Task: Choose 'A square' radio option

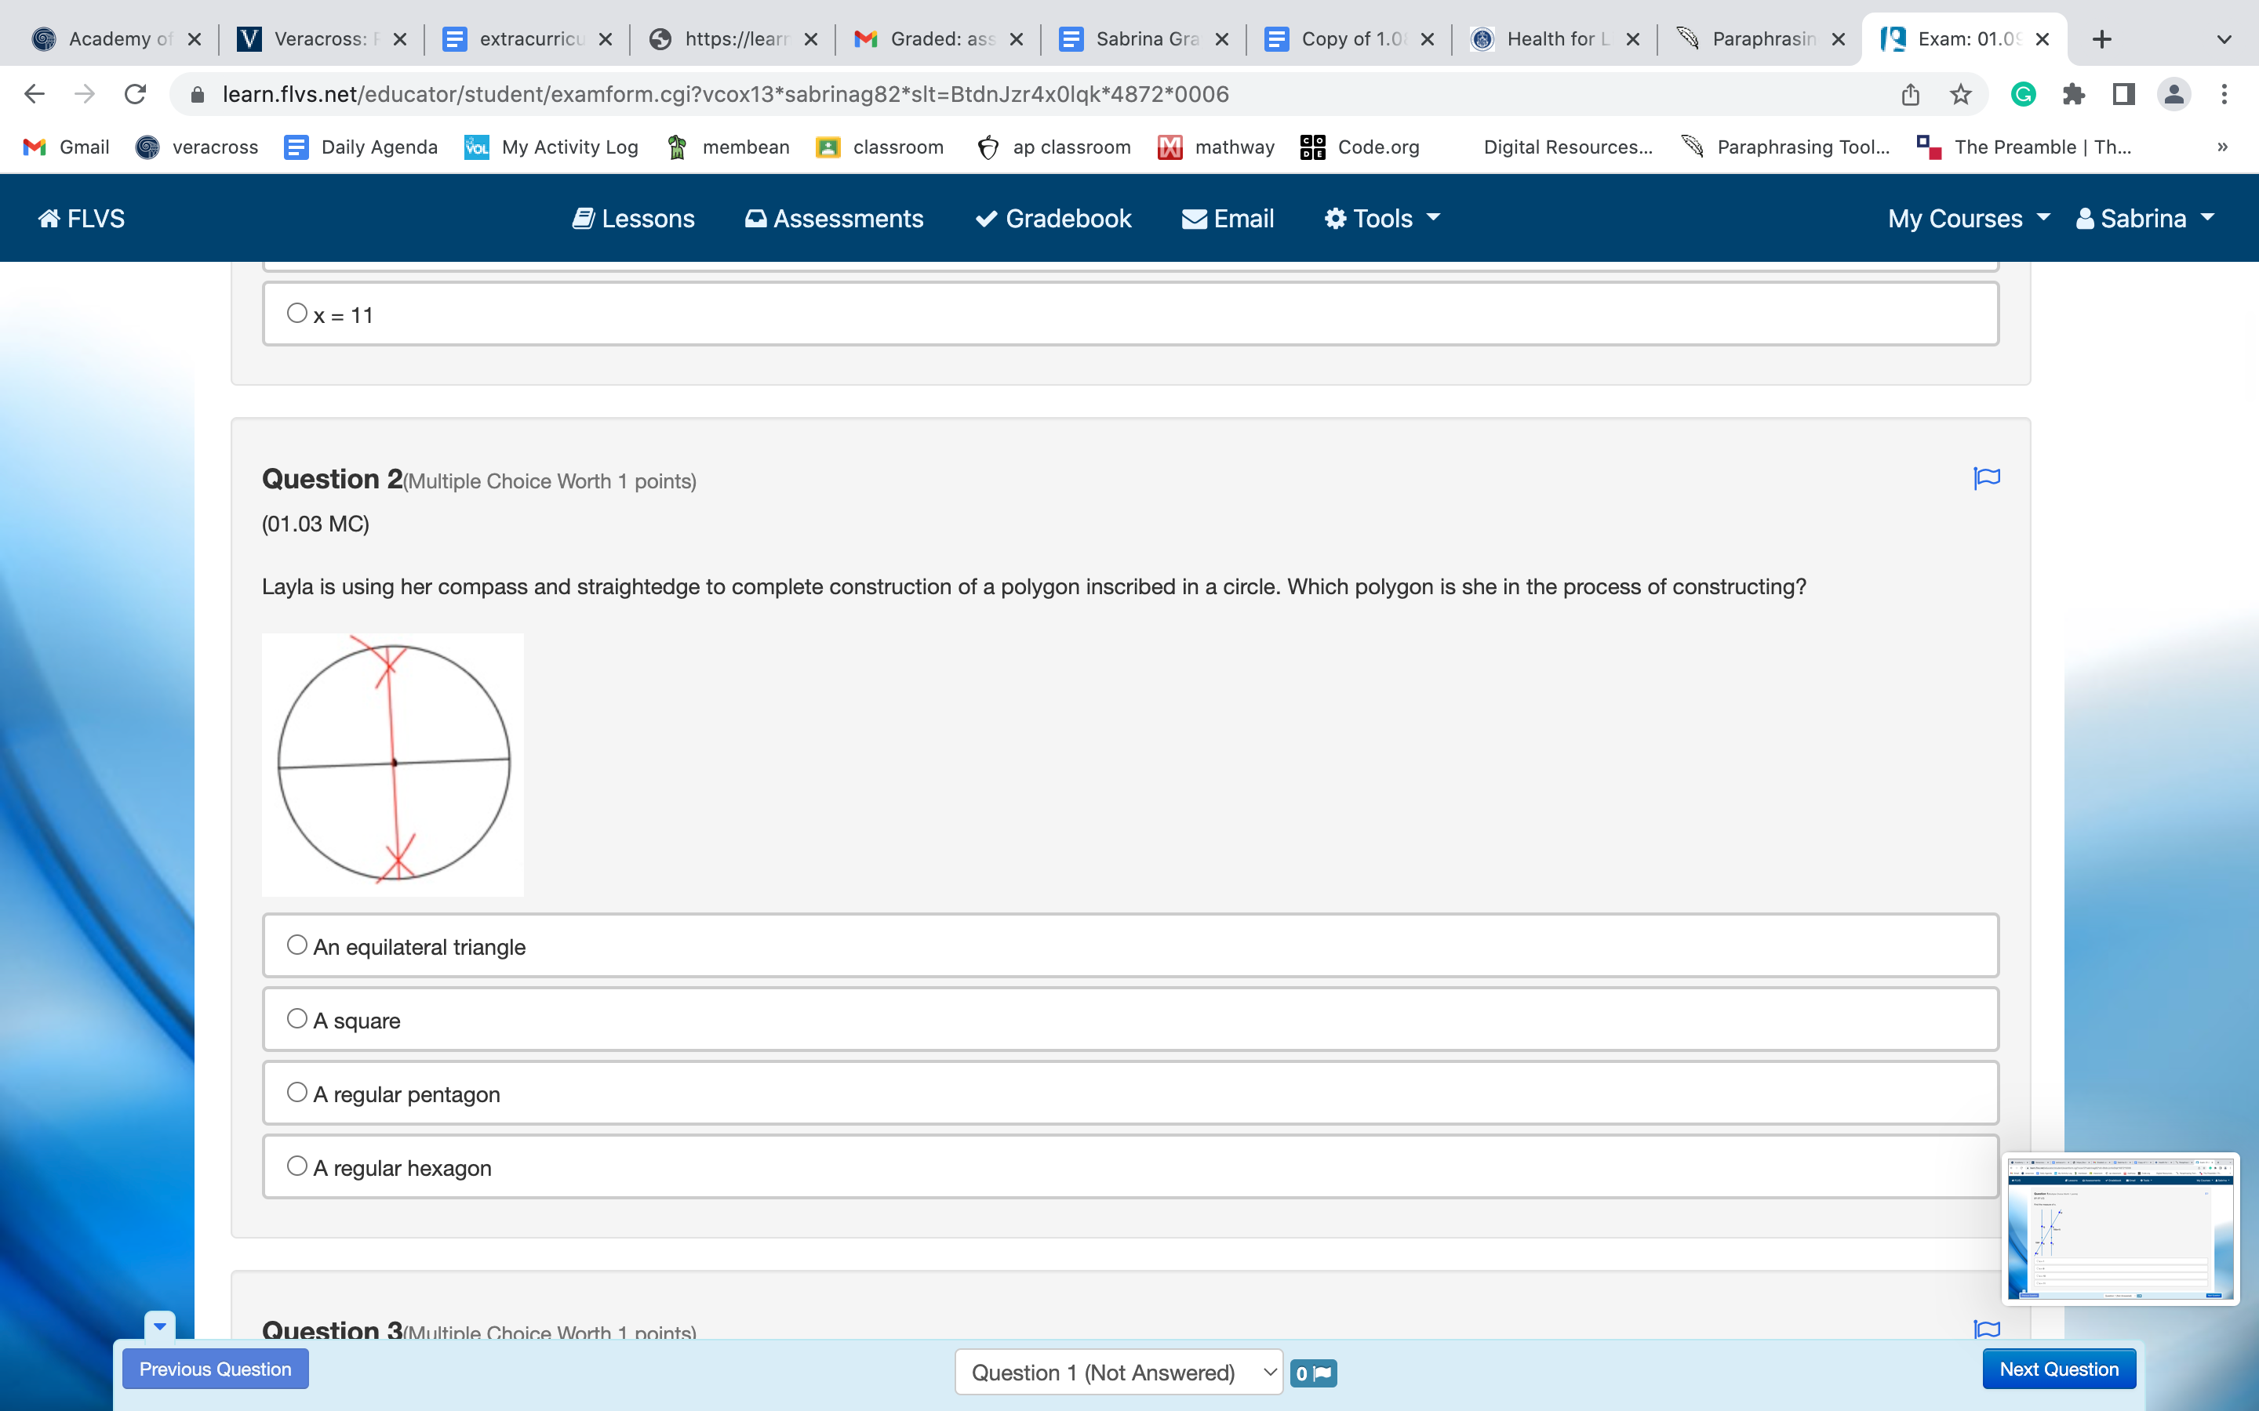Action: [296, 1019]
